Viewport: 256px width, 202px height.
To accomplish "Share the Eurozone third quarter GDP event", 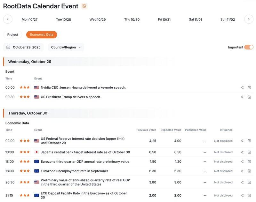I will (242, 161).
